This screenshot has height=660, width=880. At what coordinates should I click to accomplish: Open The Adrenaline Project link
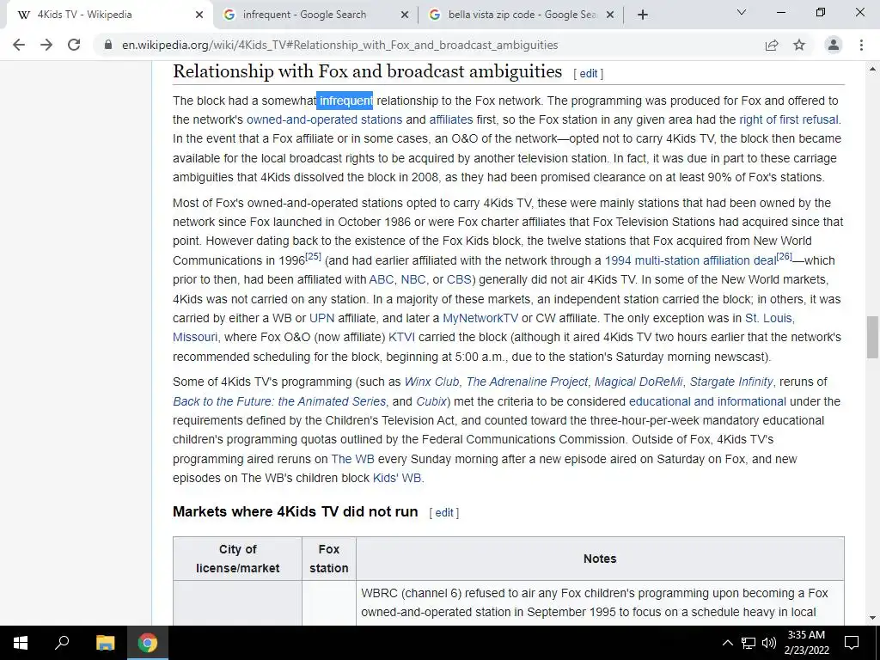[x=527, y=382]
